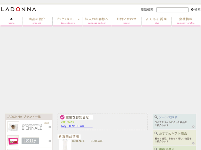Open the Toffy TF52-HF AC notice link
This screenshot has height=150, width=201.
[77, 126]
